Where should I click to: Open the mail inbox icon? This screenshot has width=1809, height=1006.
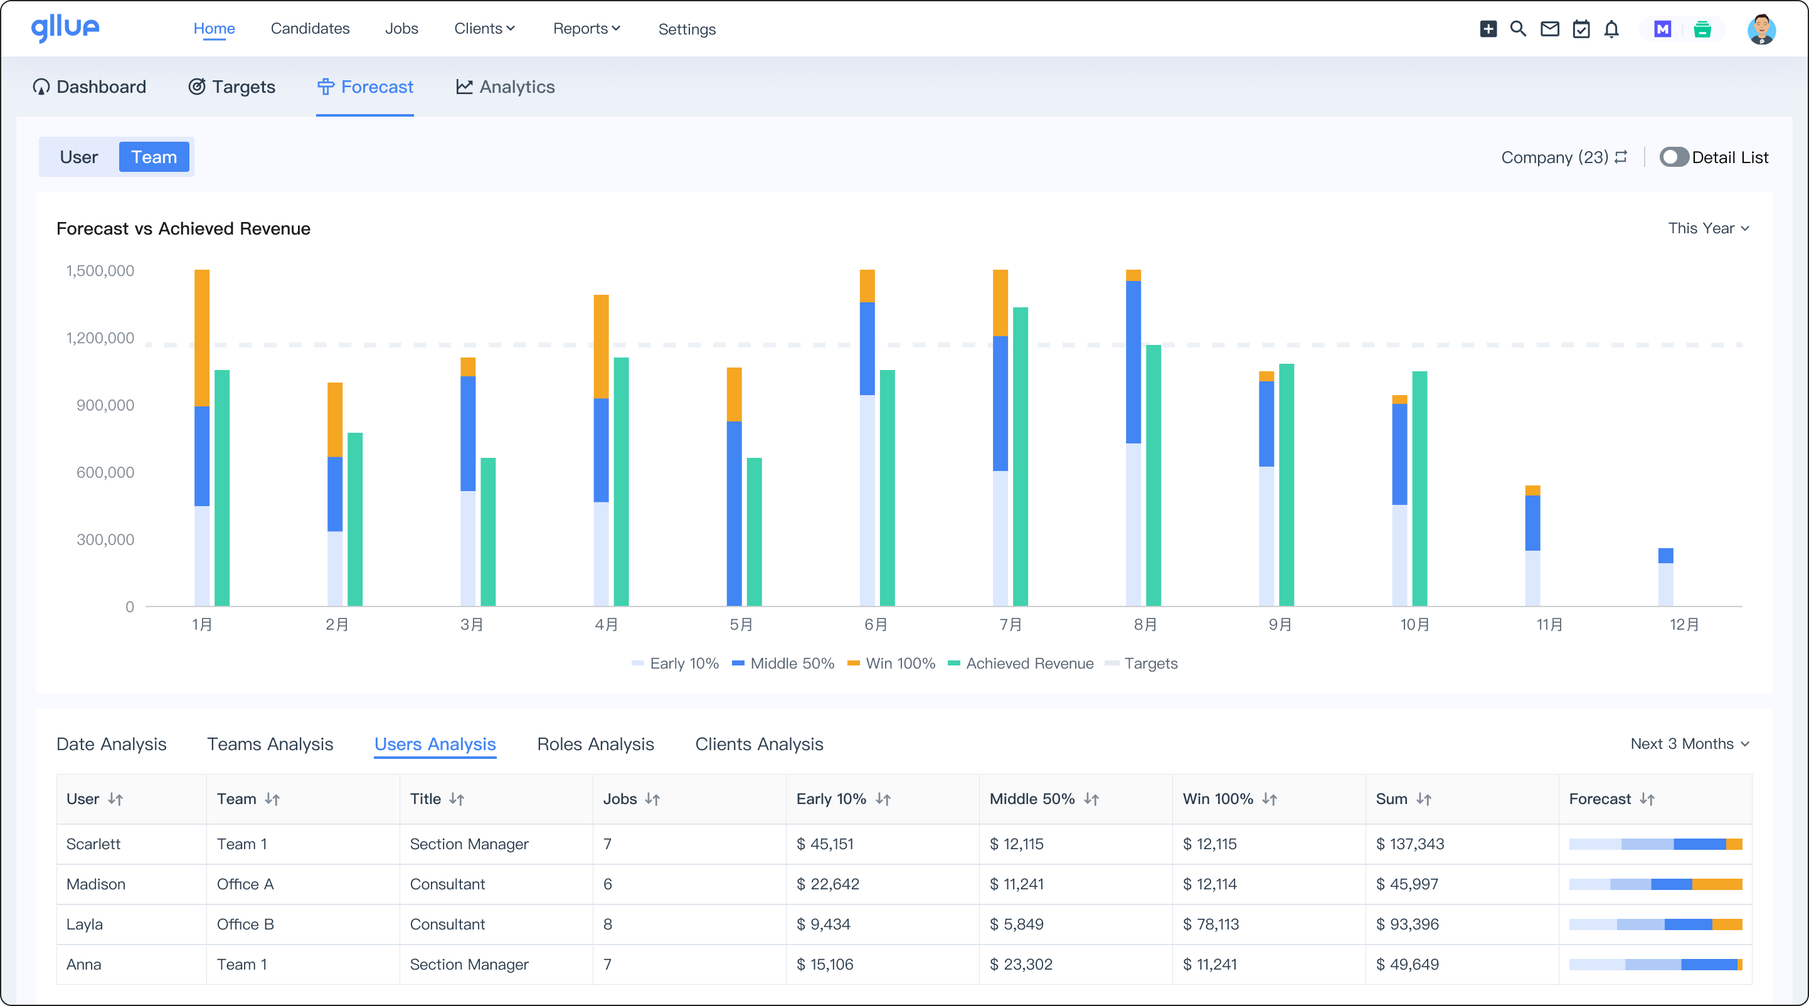[1550, 29]
